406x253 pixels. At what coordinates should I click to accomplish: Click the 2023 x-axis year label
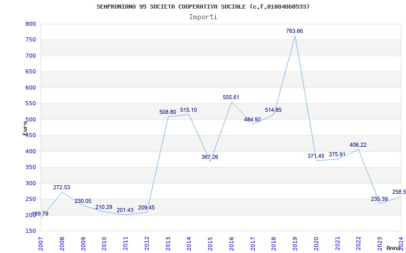point(380,244)
